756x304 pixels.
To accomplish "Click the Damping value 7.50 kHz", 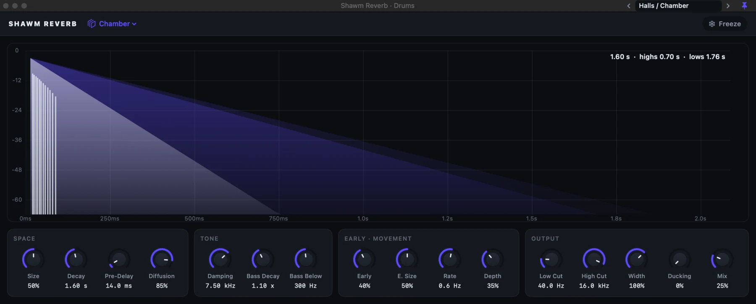I will 220,286.
